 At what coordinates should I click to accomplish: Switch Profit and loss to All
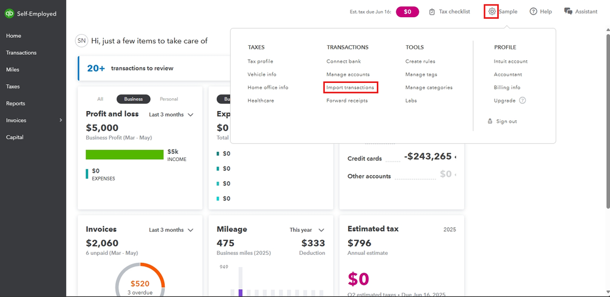click(x=100, y=99)
